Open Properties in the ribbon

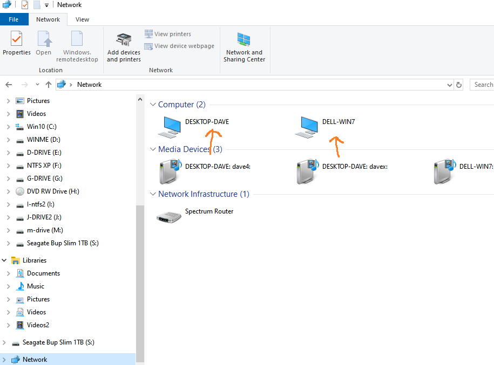click(x=16, y=44)
